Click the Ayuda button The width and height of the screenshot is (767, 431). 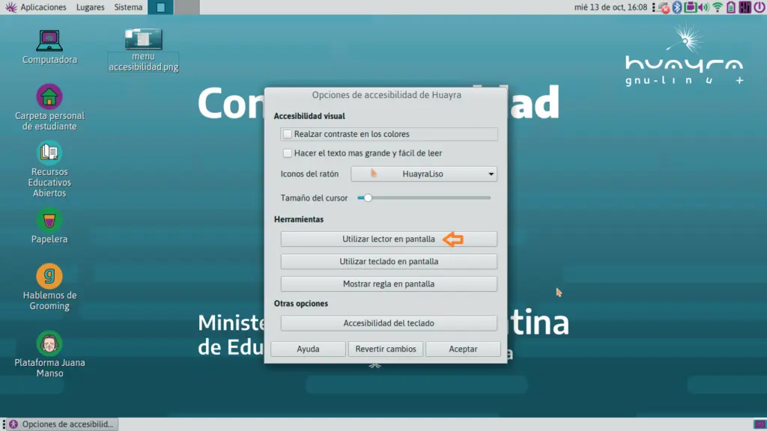tap(308, 349)
